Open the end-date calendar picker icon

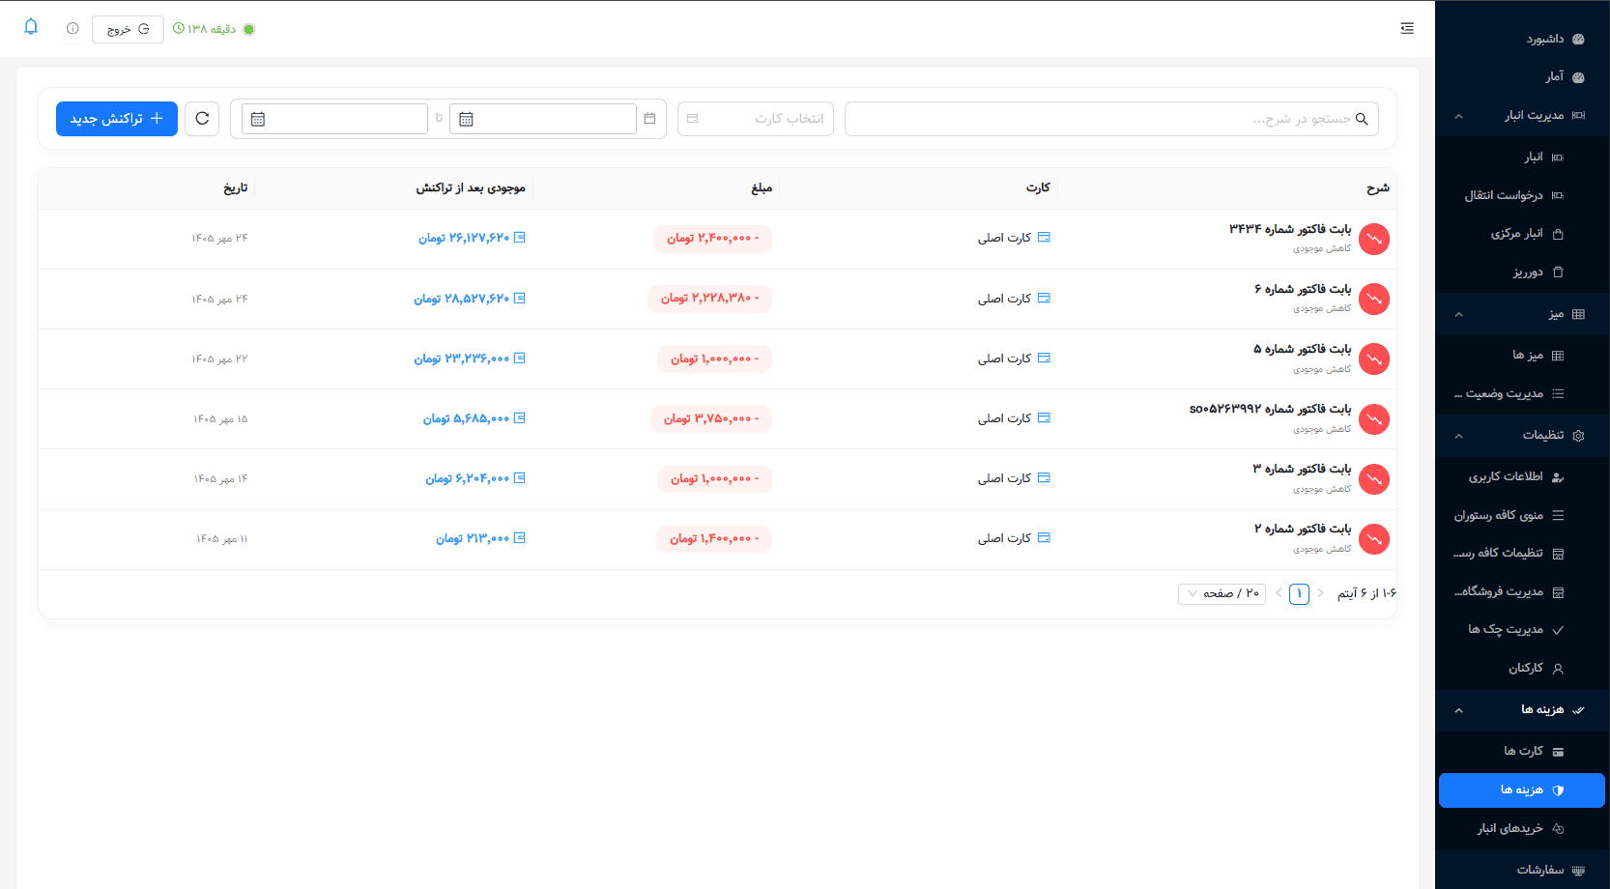[x=258, y=119]
